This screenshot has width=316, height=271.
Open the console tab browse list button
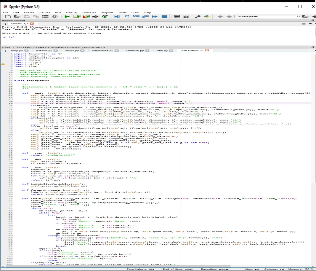(4, 23)
